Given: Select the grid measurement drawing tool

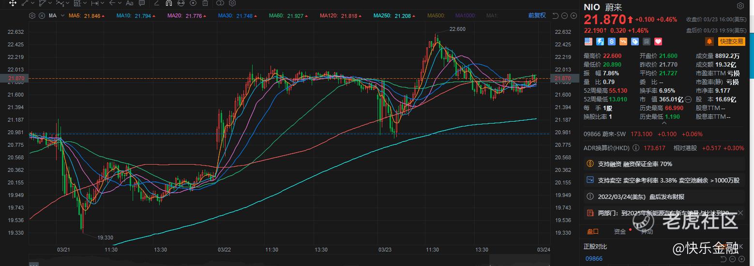Looking at the screenshot, I should point(77,3).
